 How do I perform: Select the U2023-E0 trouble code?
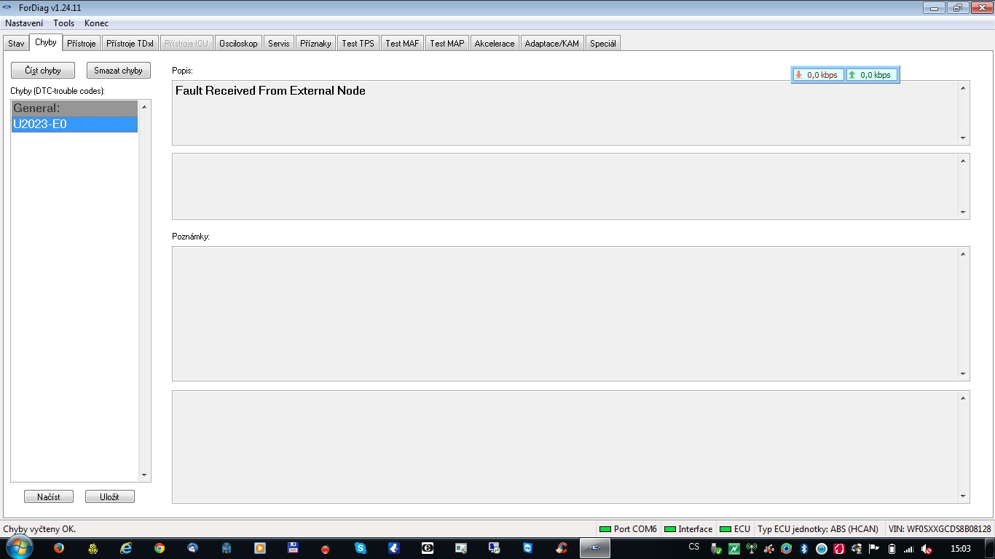point(74,124)
